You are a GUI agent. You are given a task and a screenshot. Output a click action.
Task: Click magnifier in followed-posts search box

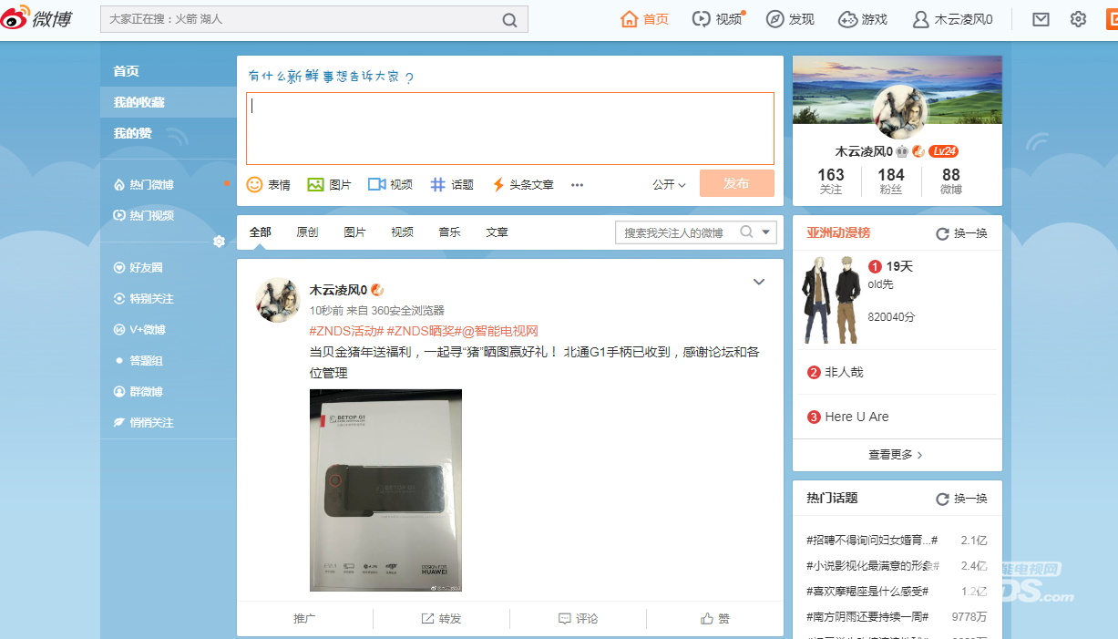(746, 232)
